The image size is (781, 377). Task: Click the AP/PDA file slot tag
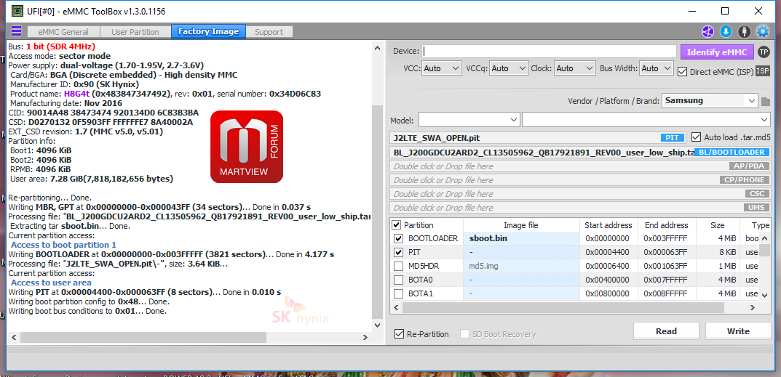pyautogui.click(x=749, y=166)
